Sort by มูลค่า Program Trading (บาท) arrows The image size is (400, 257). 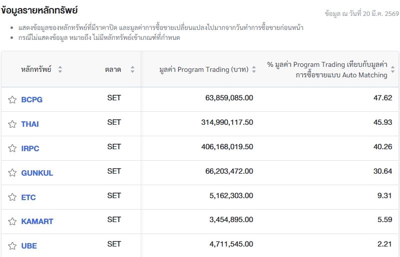click(254, 70)
